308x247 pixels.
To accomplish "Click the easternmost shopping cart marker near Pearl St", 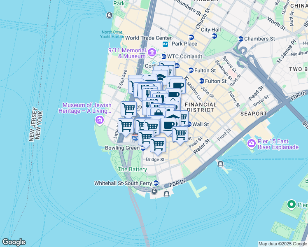I will [x=180, y=135].
